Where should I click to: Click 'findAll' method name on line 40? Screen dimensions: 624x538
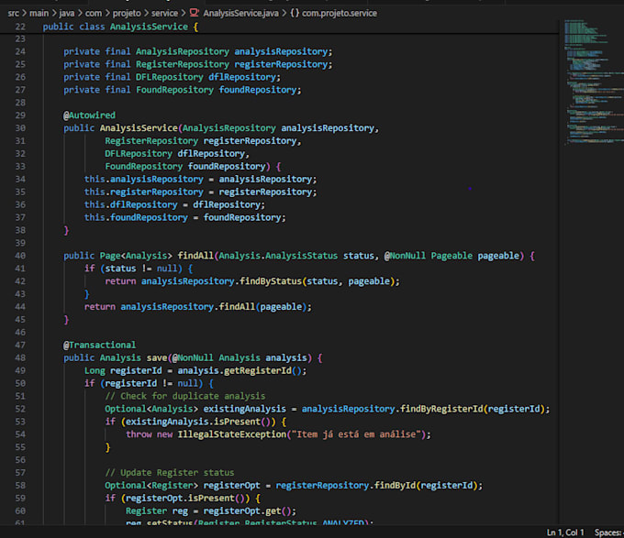click(x=195, y=256)
